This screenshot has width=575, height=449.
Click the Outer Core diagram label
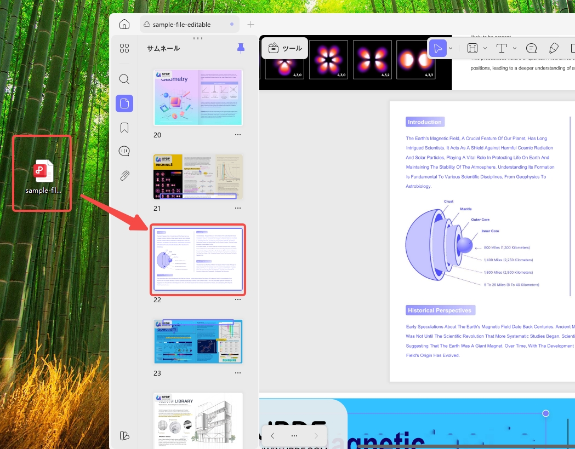point(480,220)
